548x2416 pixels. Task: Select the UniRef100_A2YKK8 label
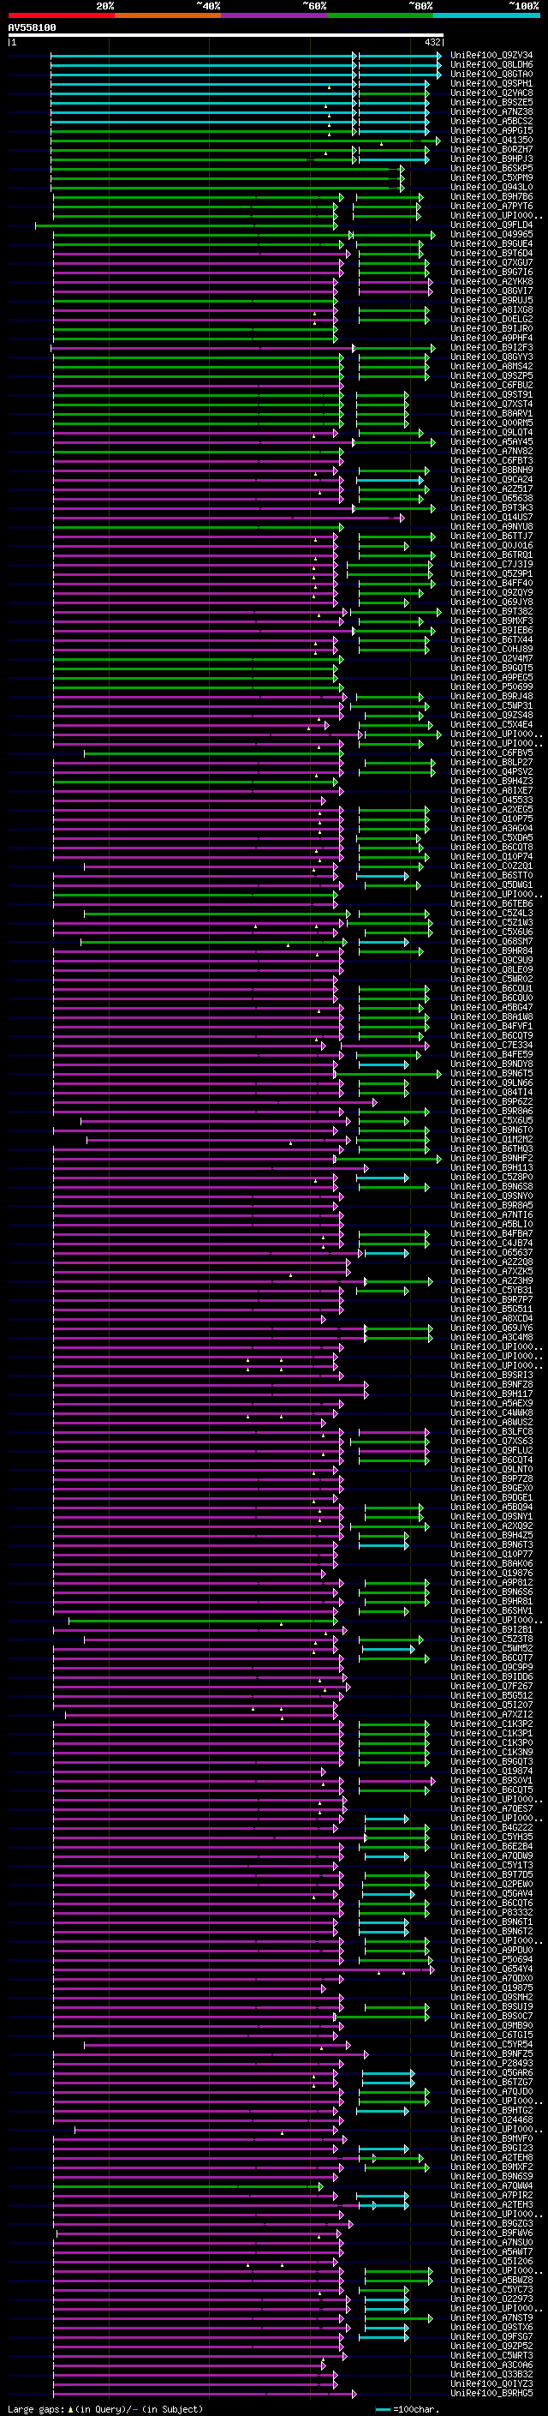point(491,281)
